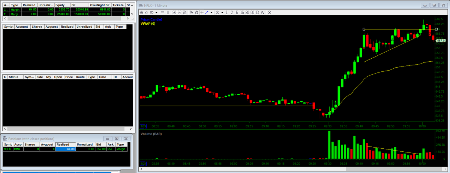Click Side column header in orders panel
Image resolution: width=450 pixels, height=173 pixels.
39,77
